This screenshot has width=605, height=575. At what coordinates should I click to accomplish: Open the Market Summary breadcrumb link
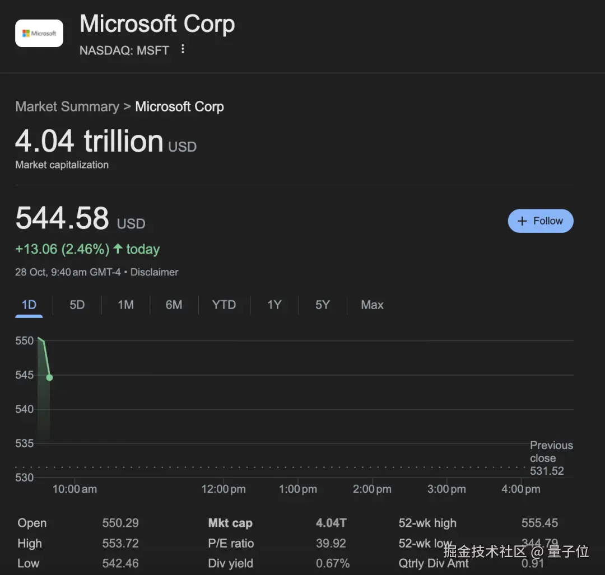pyautogui.click(x=67, y=106)
